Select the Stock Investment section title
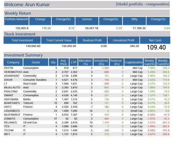Image resolution: width=173 pixels, height=142 pixels. [x=20, y=34]
